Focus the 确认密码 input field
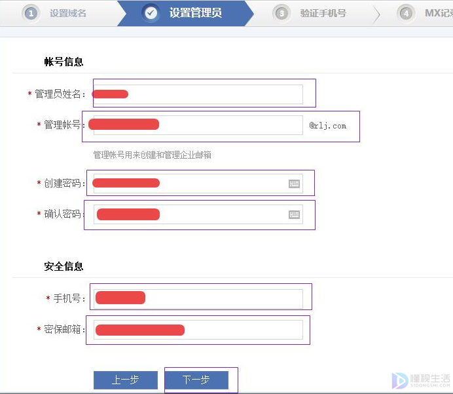 [198, 214]
